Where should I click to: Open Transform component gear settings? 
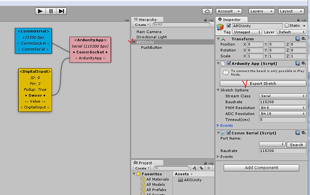(304, 38)
